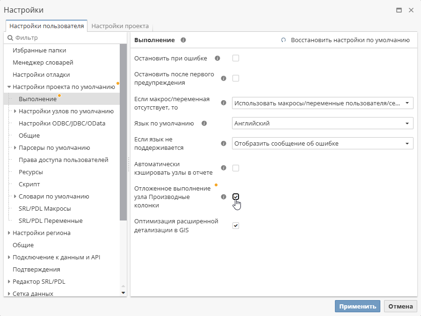
Task: Expand Настройки региона tree node
Action: (x=9, y=233)
